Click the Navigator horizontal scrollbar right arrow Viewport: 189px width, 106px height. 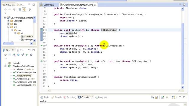coord(31,43)
